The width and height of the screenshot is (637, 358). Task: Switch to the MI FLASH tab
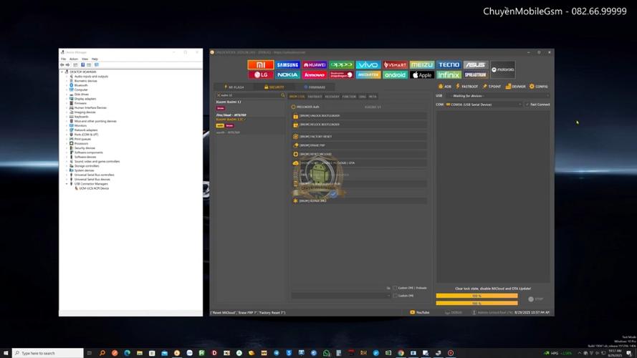click(x=234, y=87)
